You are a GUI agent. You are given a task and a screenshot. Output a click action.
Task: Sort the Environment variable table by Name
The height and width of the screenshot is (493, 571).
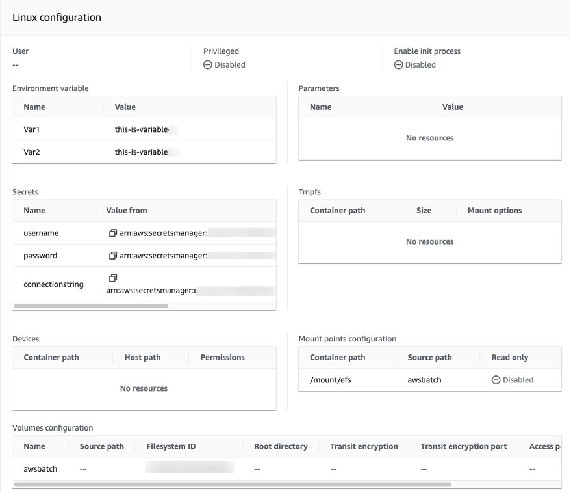pos(34,107)
